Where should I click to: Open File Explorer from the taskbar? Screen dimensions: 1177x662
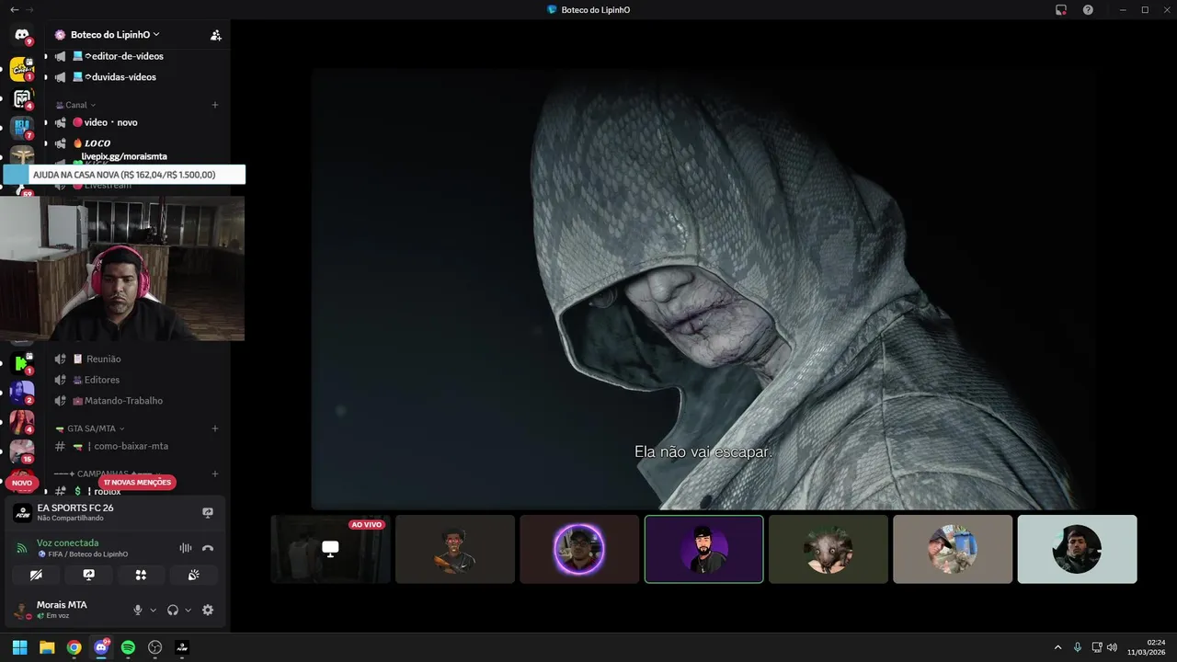point(47,647)
